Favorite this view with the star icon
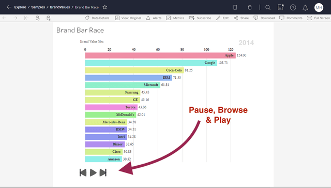This screenshot has width=331, height=188. tap(104, 7)
